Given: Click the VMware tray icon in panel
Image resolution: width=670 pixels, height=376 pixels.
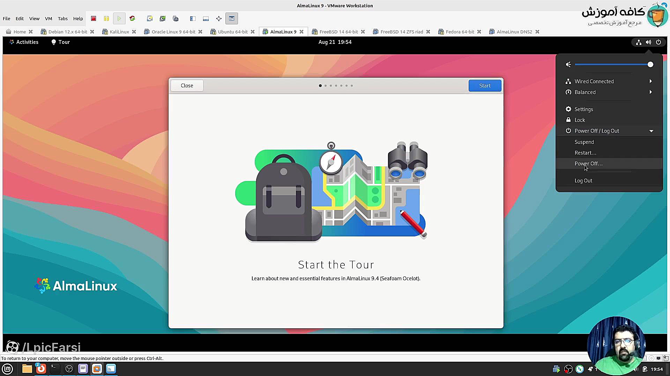Looking at the screenshot, I should coord(557,369).
